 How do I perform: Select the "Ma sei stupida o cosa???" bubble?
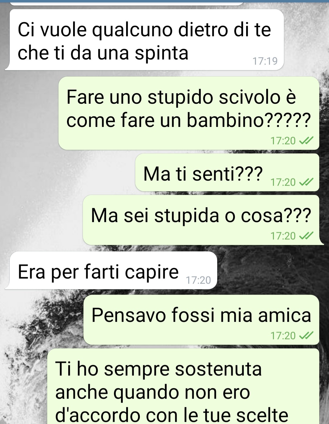(x=202, y=220)
